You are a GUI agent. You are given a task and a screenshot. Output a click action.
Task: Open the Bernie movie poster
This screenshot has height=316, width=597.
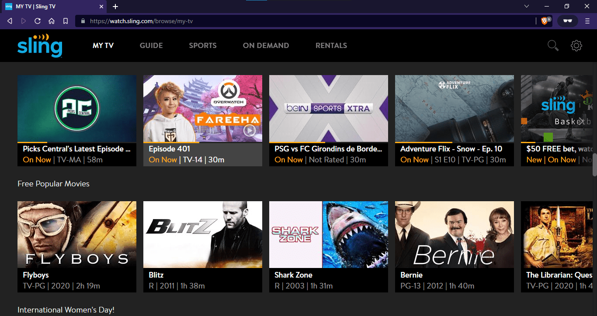tap(455, 234)
